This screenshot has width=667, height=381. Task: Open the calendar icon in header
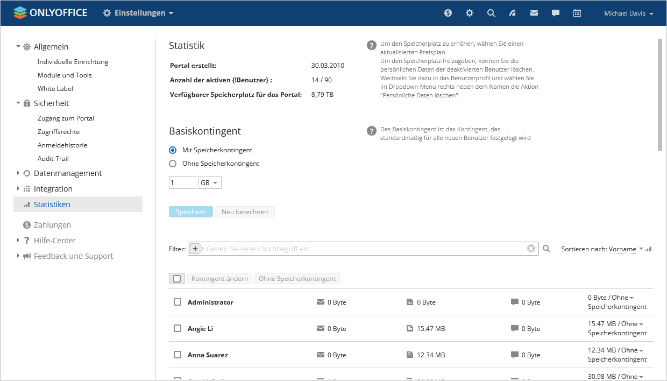pos(577,13)
